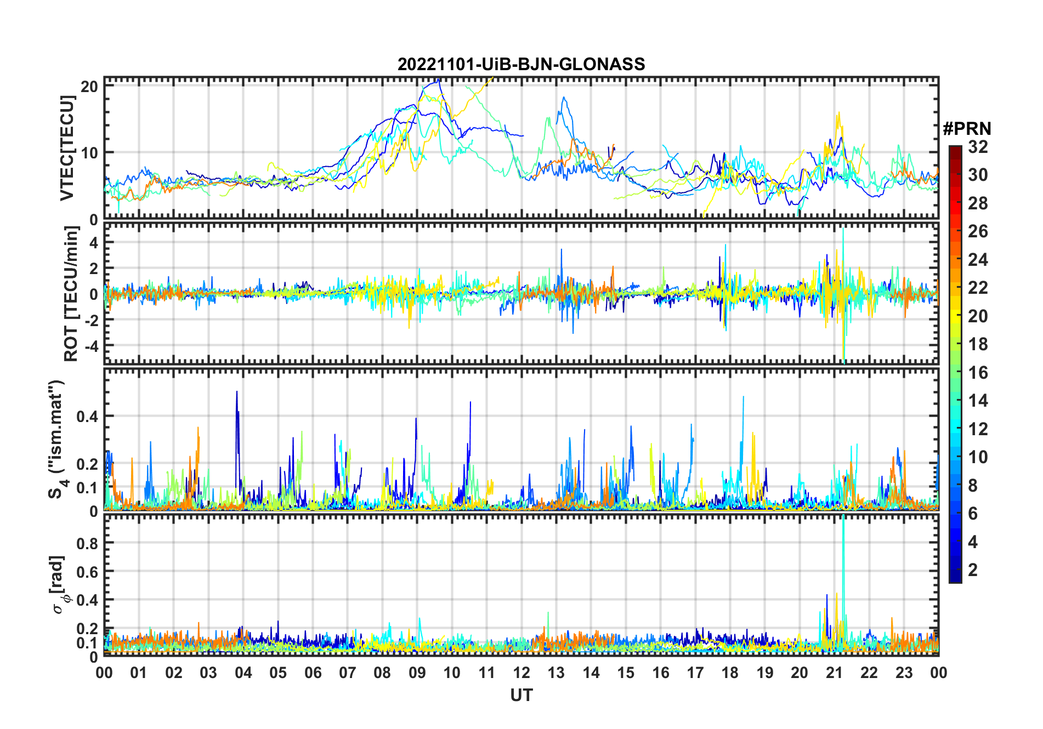Screen dimensions: 1043x729
Task: Select the ROT [TECU/min] y-axis label
Action: [71, 294]
